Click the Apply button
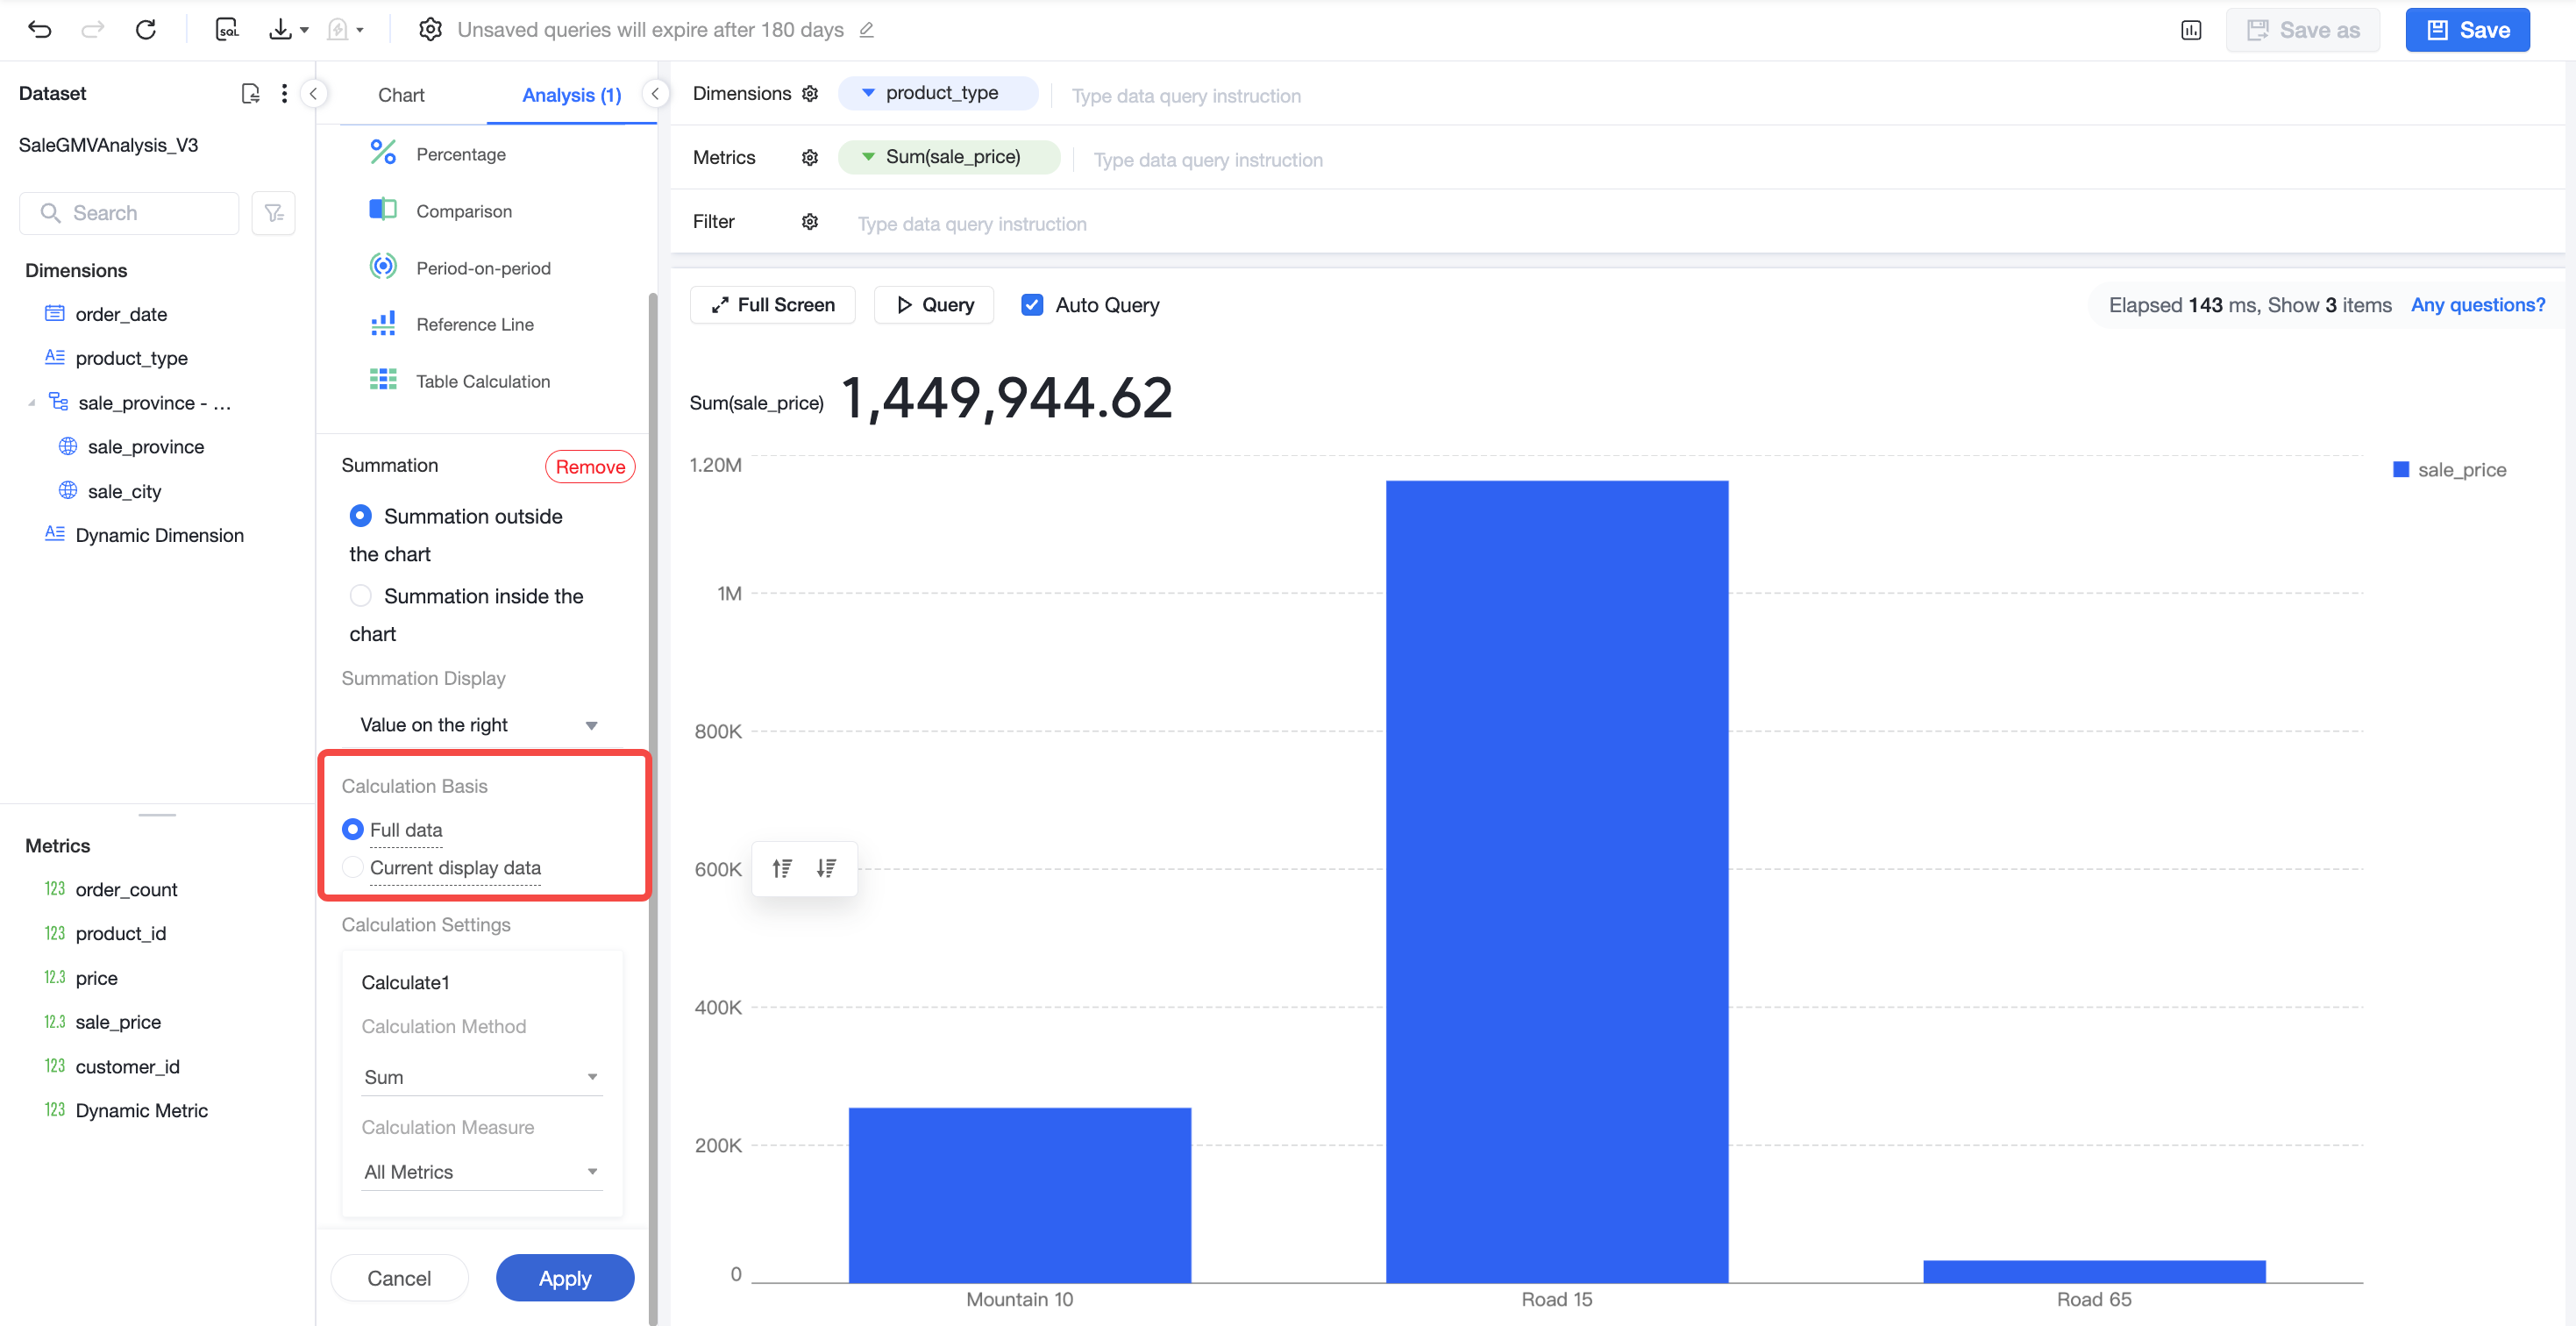Screen dimensions: 2576x1326 click(x=565, y=1278)
